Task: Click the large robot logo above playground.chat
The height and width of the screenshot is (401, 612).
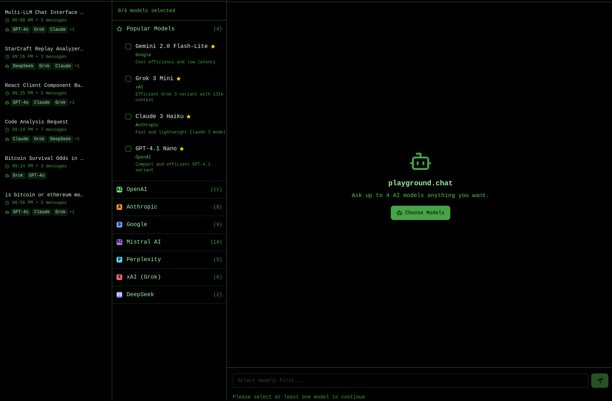Action: click(x=421, y=161)
